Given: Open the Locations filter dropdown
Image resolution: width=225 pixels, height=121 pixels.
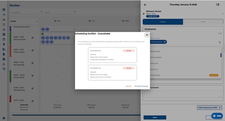Looking at the screenshot, I should pyautogui.click(x=27, y=12).
